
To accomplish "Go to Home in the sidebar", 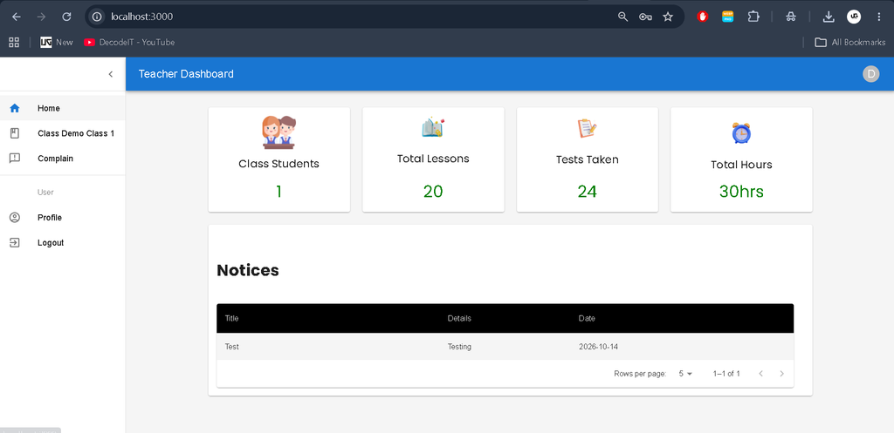I will [63, 108].
